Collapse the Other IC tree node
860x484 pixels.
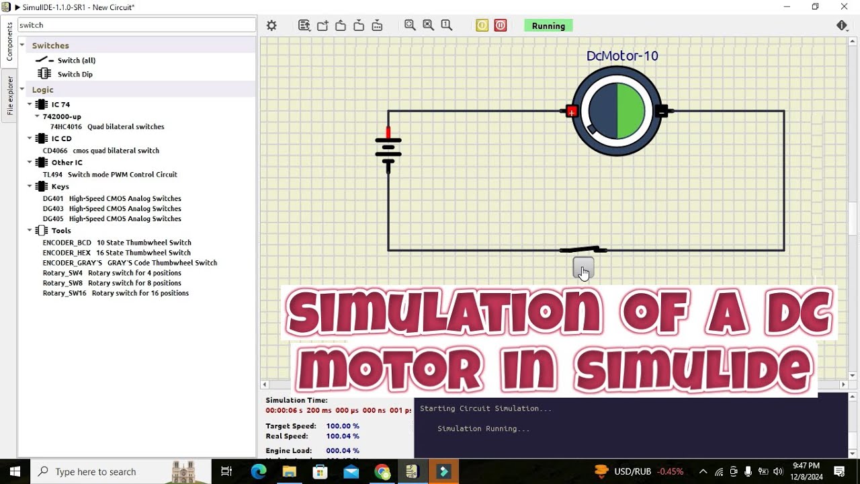30,162
